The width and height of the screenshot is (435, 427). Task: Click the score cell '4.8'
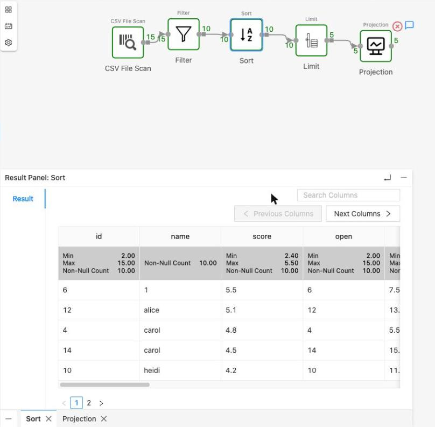coord(262,330)
